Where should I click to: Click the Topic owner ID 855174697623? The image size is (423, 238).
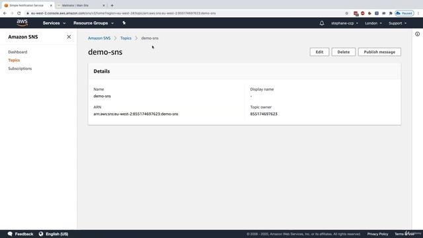coord(264,114)
